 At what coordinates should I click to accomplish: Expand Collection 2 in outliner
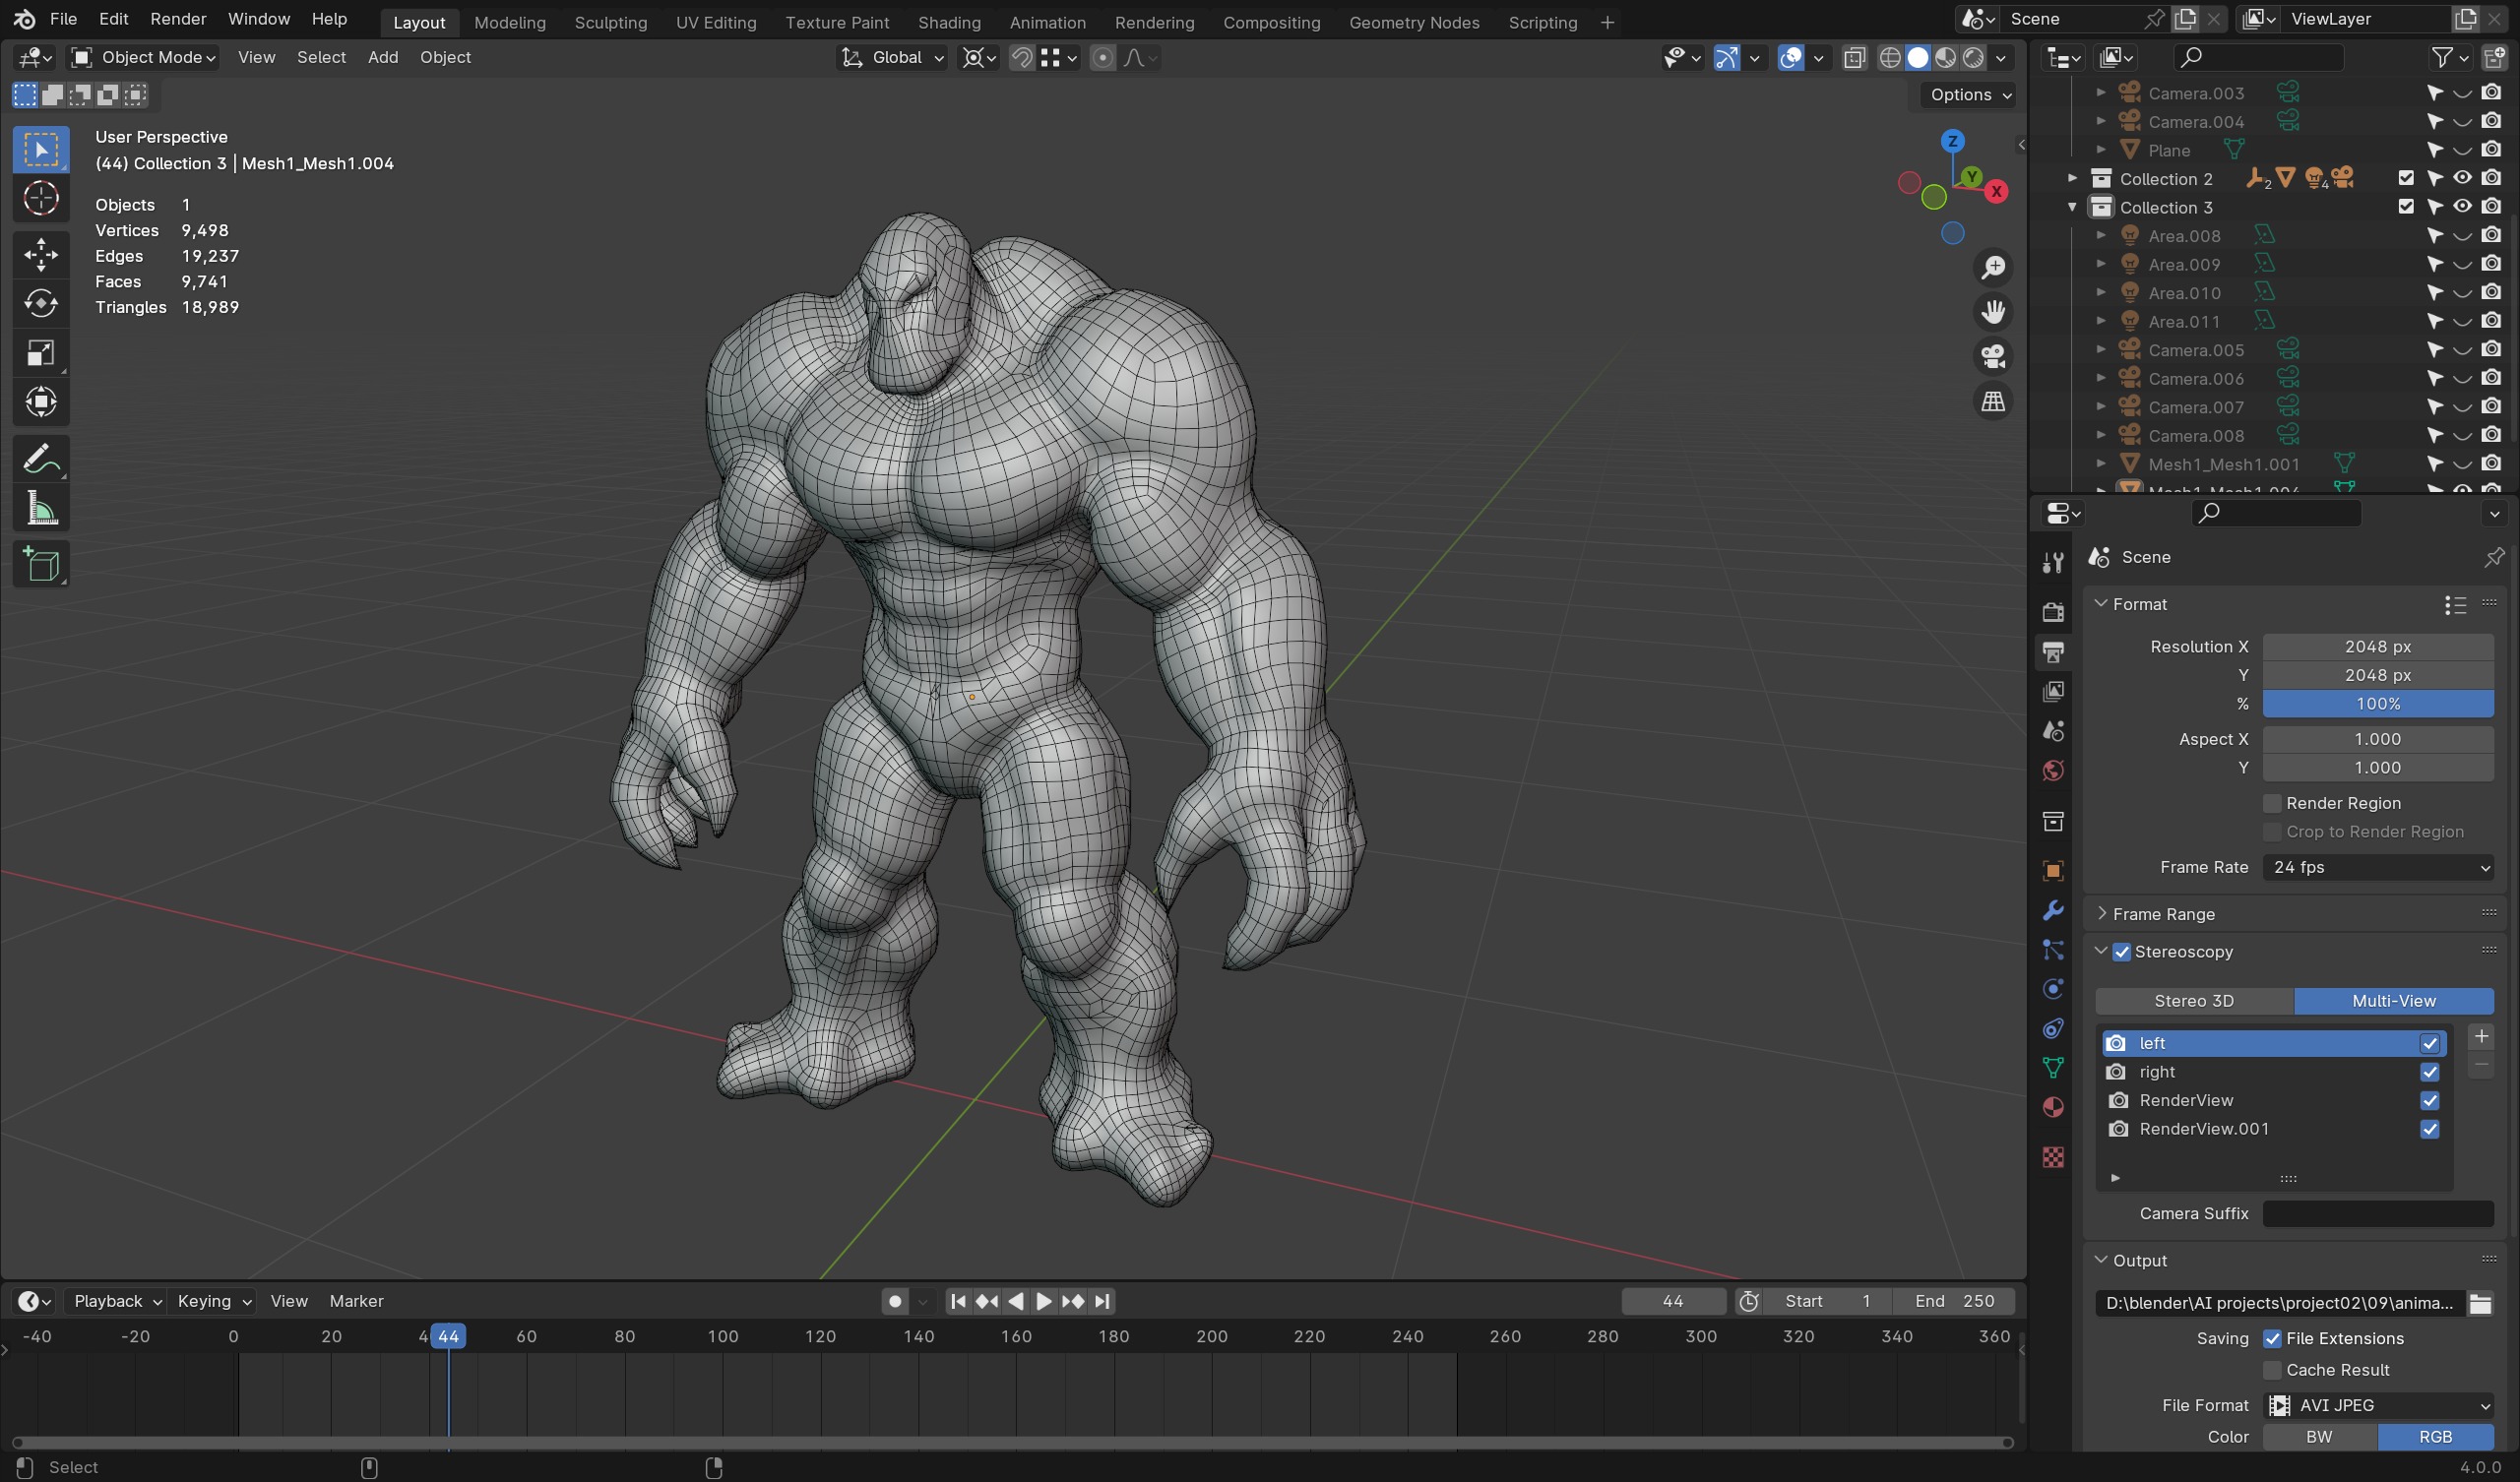[2072, 179]
